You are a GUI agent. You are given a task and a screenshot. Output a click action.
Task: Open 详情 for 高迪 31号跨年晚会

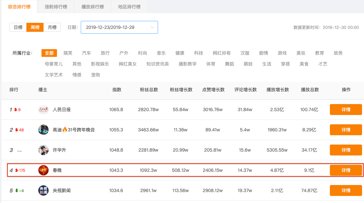[346, 130]
